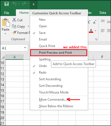Enable Sort Descending in the menu
The height and width of the screenshot is (126, 111).
click(x=59, y=86)
